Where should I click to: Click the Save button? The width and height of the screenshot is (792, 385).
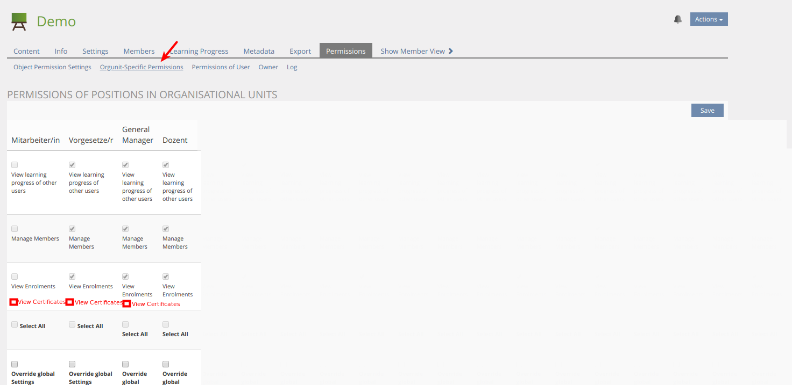[707, 110]
